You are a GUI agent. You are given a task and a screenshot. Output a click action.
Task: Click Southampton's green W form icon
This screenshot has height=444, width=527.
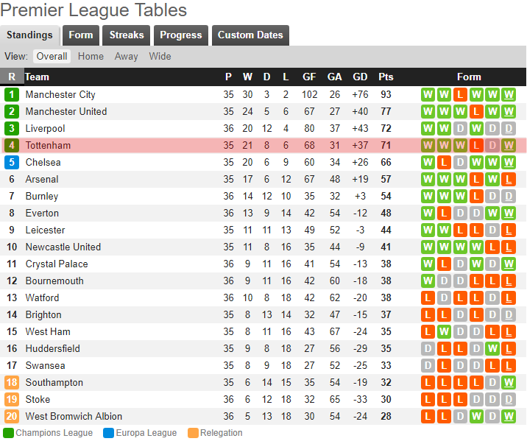click(509, 383)
